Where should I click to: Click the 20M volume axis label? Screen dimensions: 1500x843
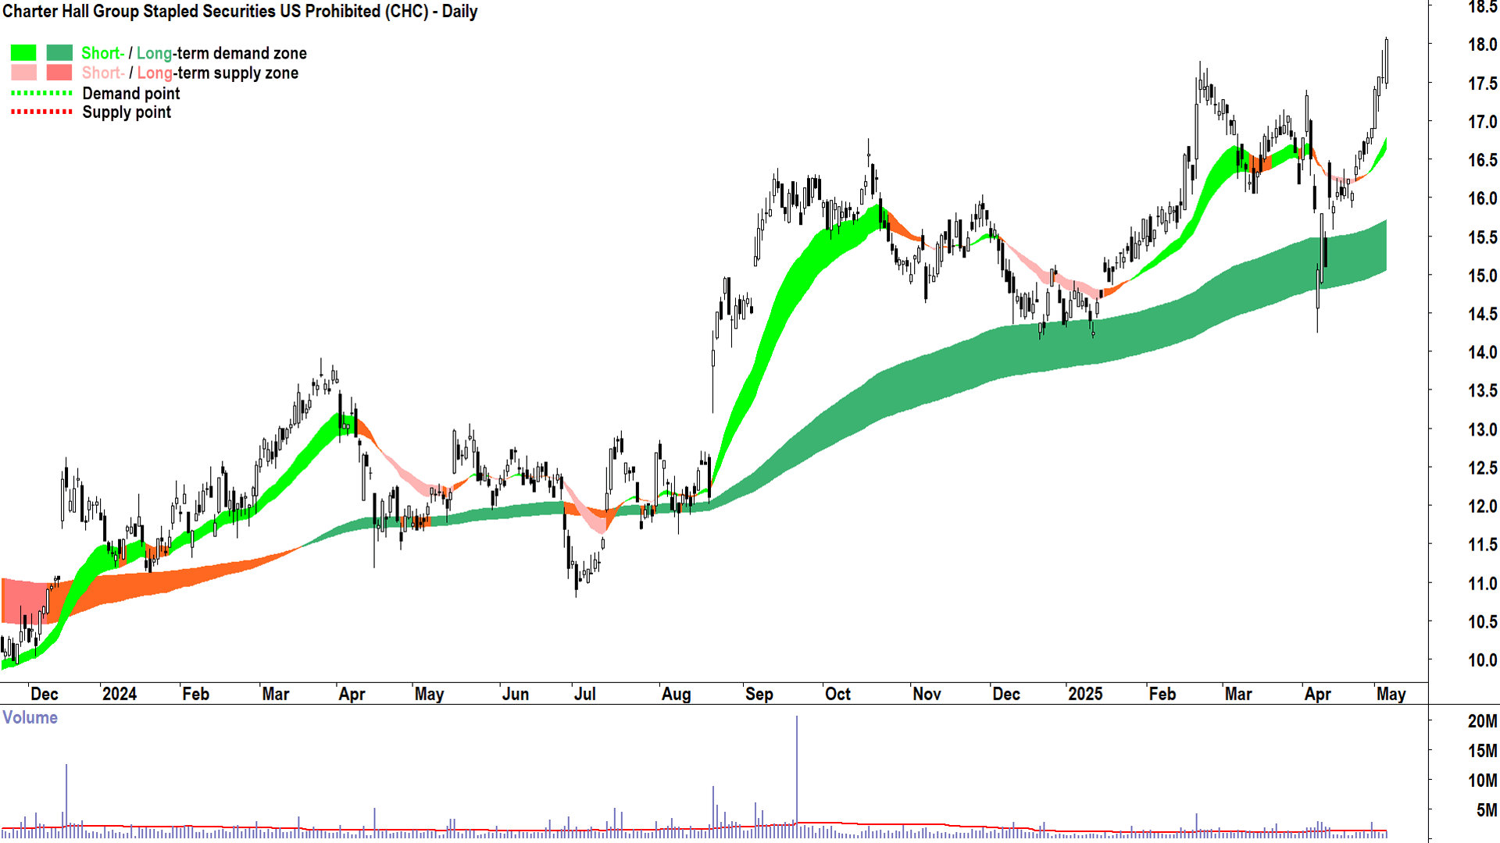(1482, 721)
